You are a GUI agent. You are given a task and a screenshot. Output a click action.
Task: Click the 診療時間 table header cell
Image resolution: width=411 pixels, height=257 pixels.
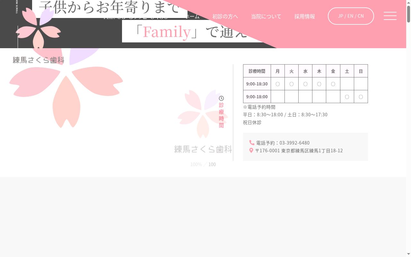point(257,71)
